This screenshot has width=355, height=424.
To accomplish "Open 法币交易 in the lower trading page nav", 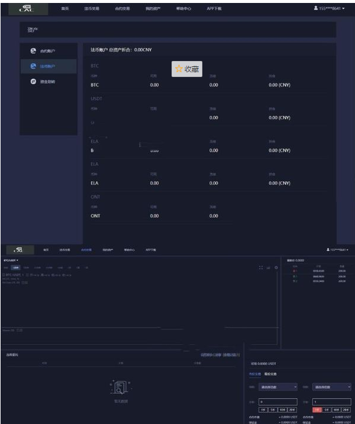I will pos(65,250).
